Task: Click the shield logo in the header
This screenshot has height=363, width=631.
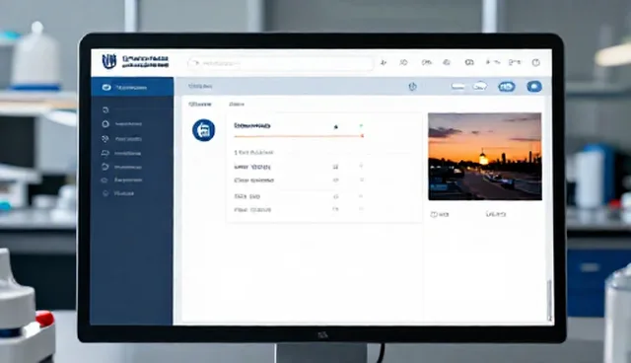Action: point(108,61)
